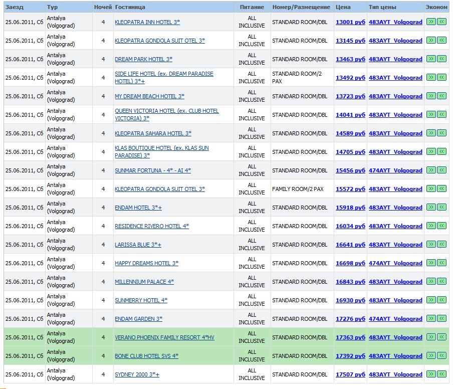Click the >> icon next to Residence Rivero Hotel
Image resolution: width=454 pixels, height=389 pixels.
click(431, 226)
